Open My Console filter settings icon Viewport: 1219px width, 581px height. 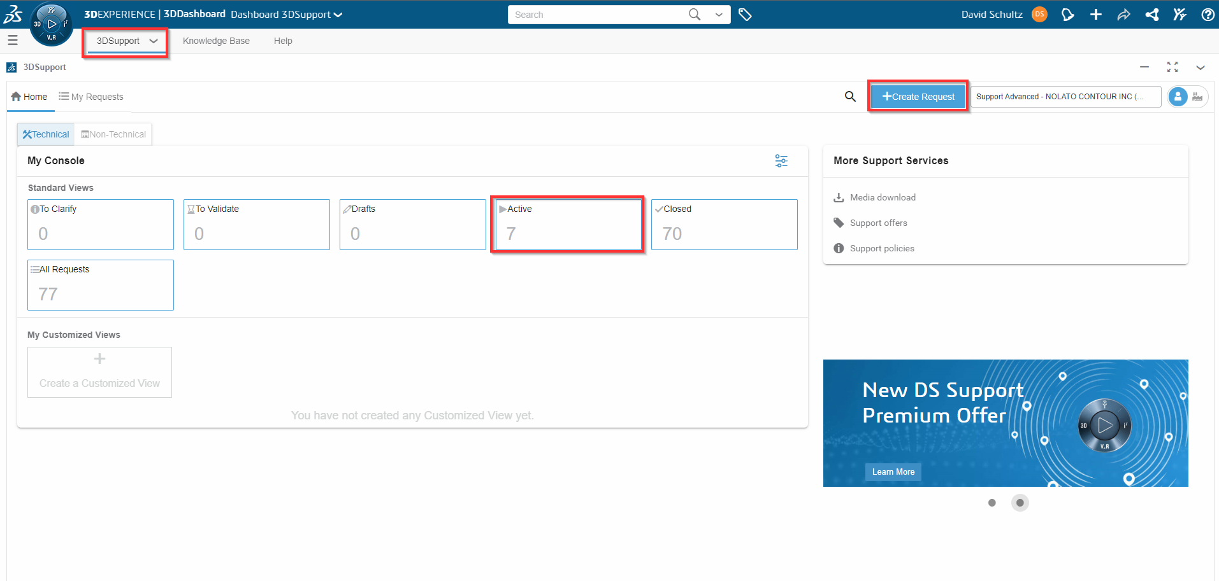781,161
